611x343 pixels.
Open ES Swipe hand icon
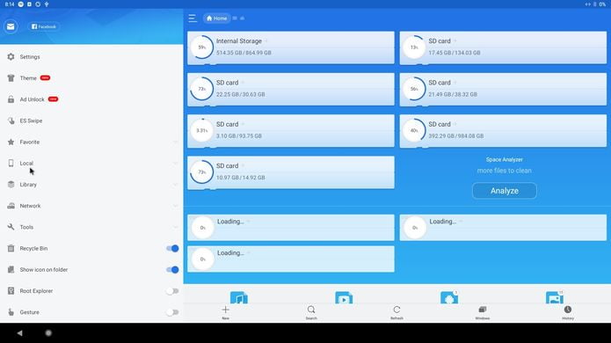click(11, 120)
